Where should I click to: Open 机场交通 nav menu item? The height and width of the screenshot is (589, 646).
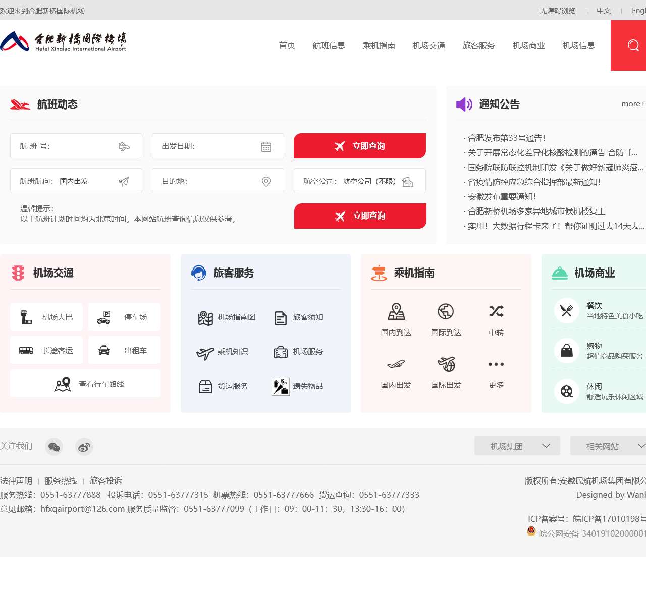pyautogui.click(x=429, y=45)
